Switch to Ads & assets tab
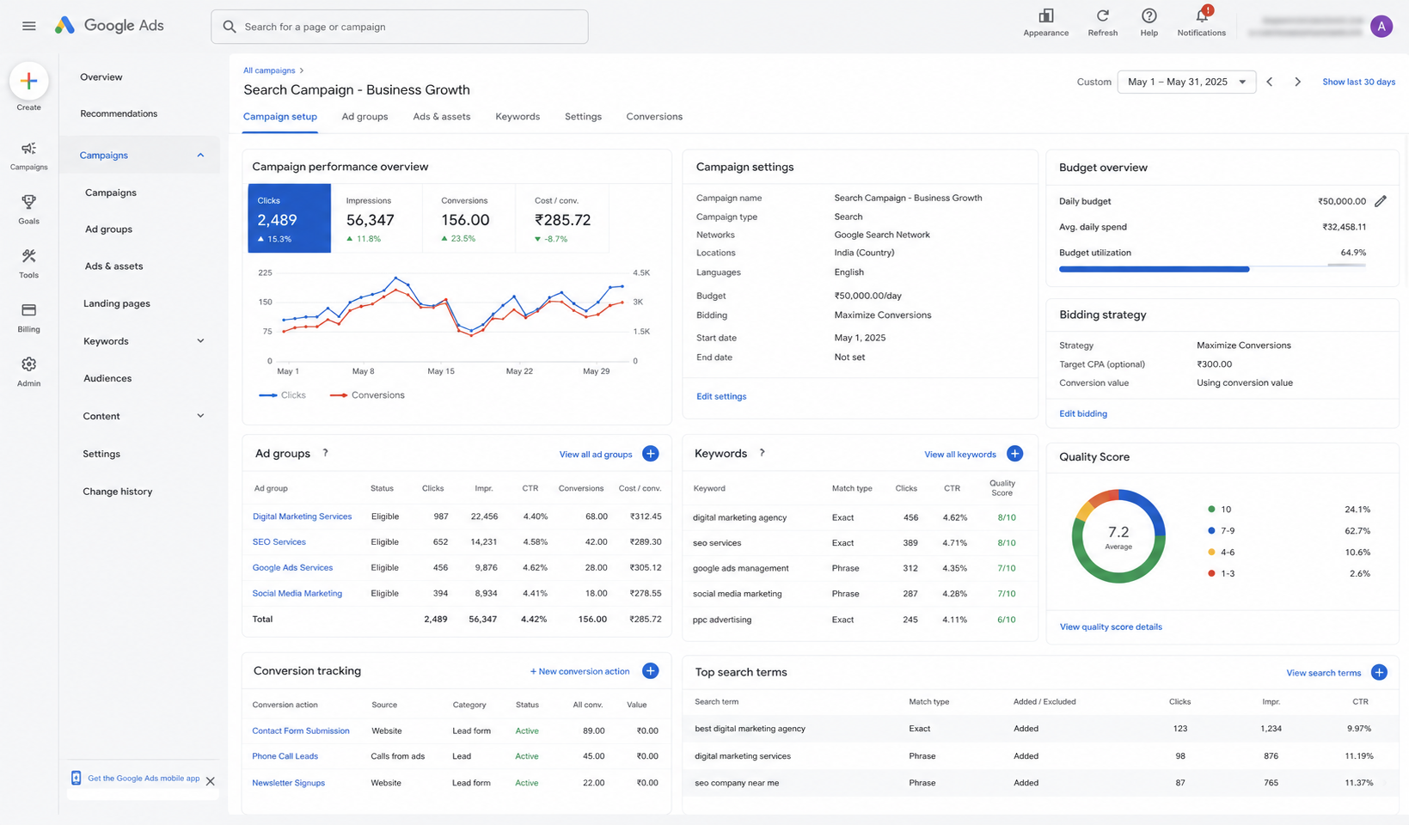Screen dimensions: 1409x825 click(x=442, y=117)
